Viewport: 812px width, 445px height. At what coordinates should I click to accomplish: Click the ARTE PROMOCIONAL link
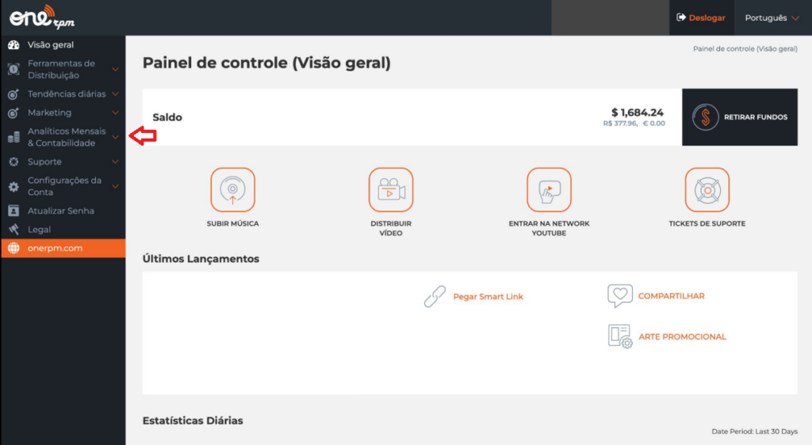(x=682, y=337)
